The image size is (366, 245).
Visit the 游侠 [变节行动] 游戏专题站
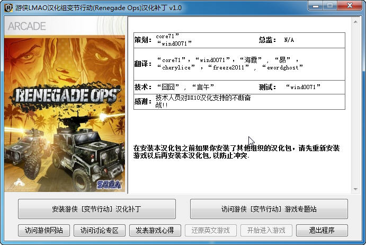click(x=269, y=209)
